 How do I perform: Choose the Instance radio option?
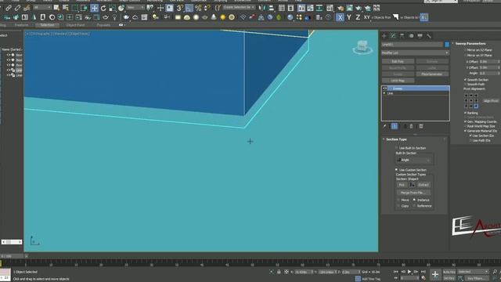tap(415, 200)
